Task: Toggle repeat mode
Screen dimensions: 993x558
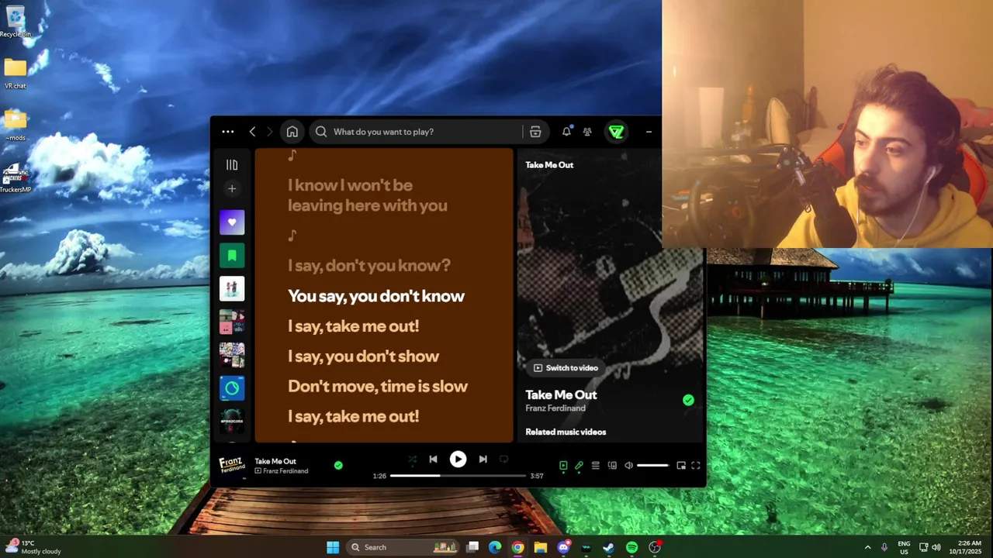Action: [x=503, y=460]
